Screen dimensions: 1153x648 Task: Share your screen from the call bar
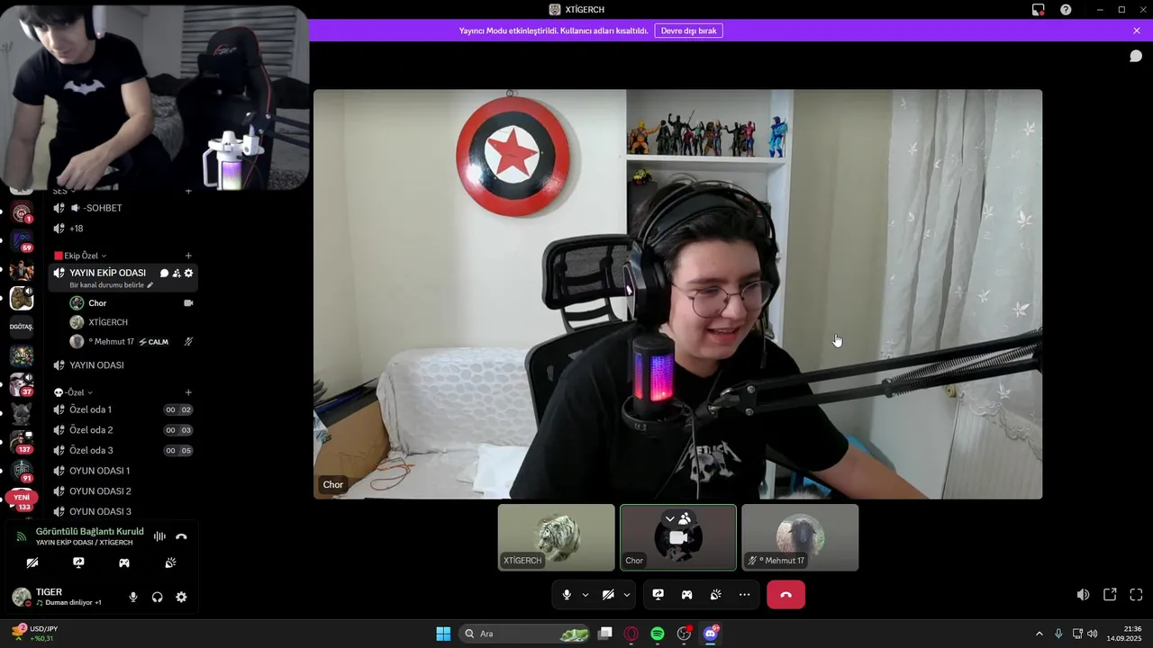click(658, 595)
